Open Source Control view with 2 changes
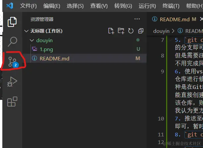 click(x=13, y=62)
